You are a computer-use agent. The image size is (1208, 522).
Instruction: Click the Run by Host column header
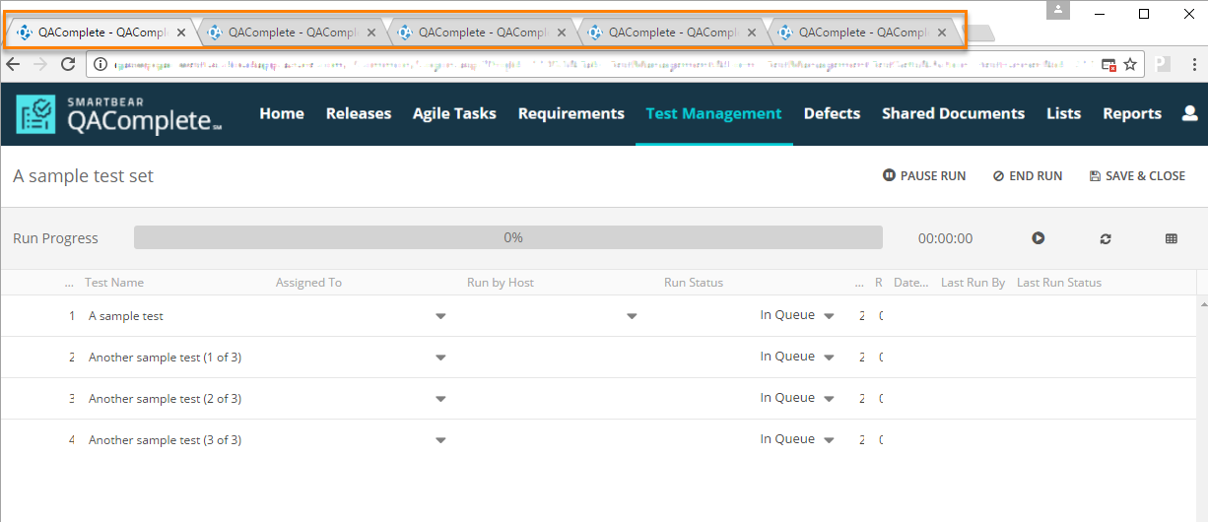pos(501,283)
